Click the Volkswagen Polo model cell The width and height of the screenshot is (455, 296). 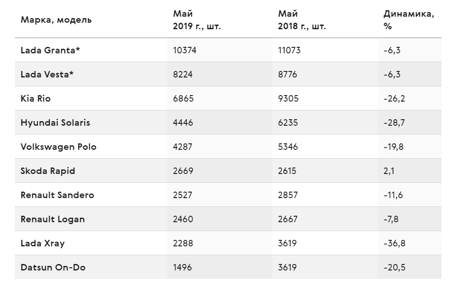(58, 147)
